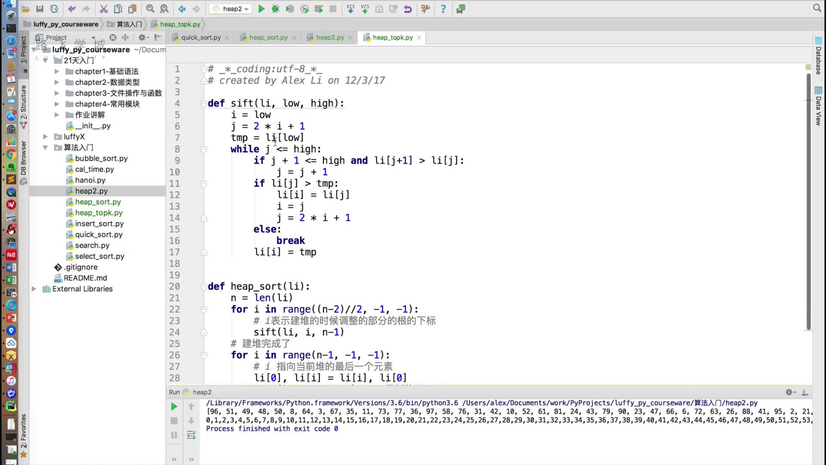Screen dimensions: 826x465
Task: Save all files with the floppy icon
Action: [40, 9]
